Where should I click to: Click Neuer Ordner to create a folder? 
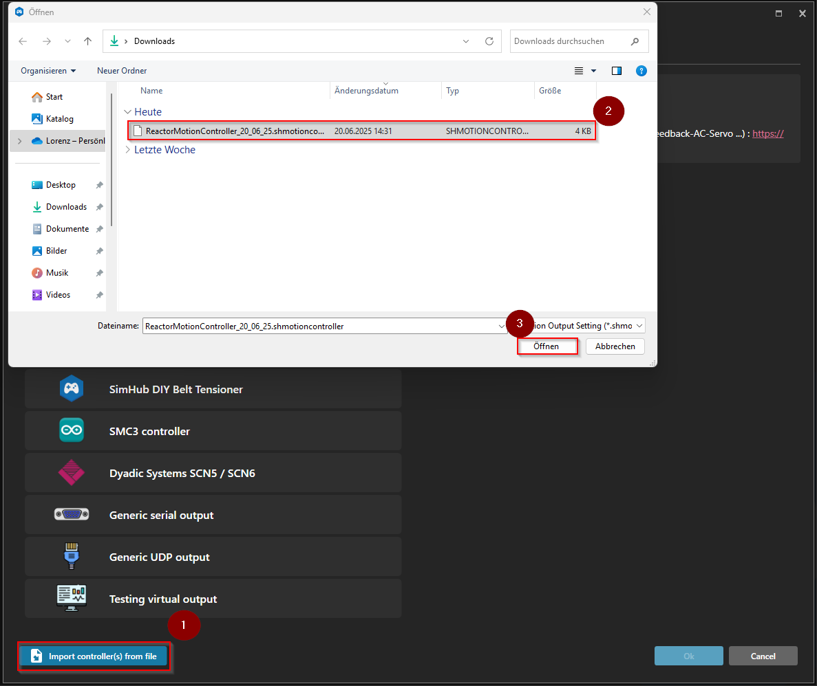tap(122, 70)
